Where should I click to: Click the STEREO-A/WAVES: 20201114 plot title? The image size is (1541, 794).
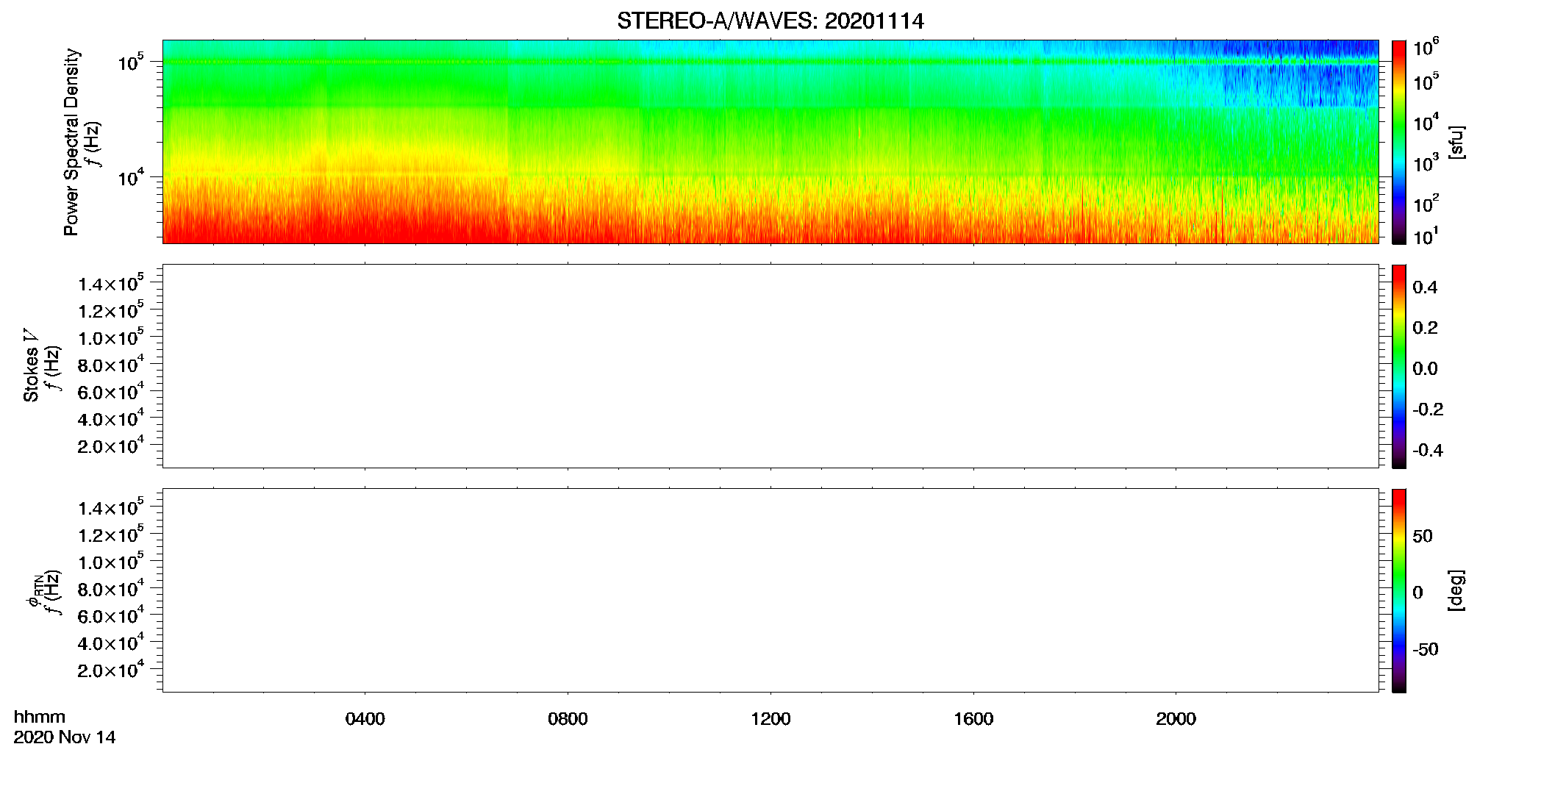click(x=770, y=21)
